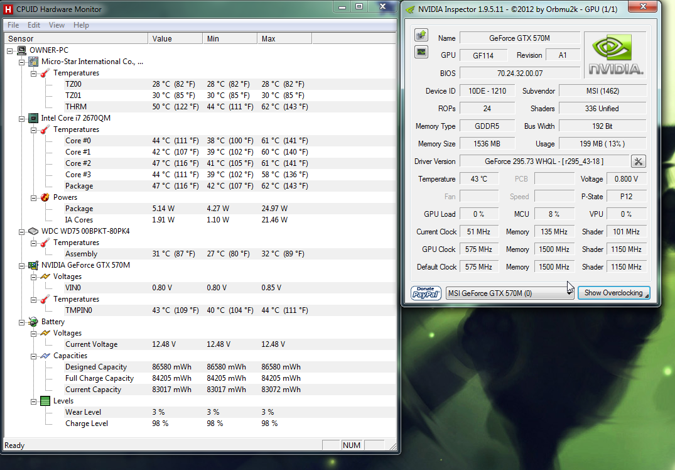This screenshot has width=675, height=470.
Task: Click the NVIDIA logo image
Action: point(615,55)
